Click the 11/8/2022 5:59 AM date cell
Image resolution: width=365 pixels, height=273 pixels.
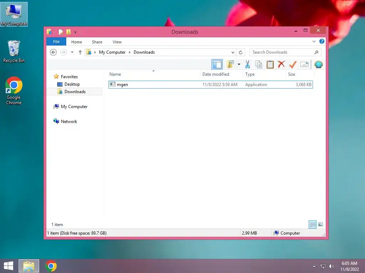point(220,85)
